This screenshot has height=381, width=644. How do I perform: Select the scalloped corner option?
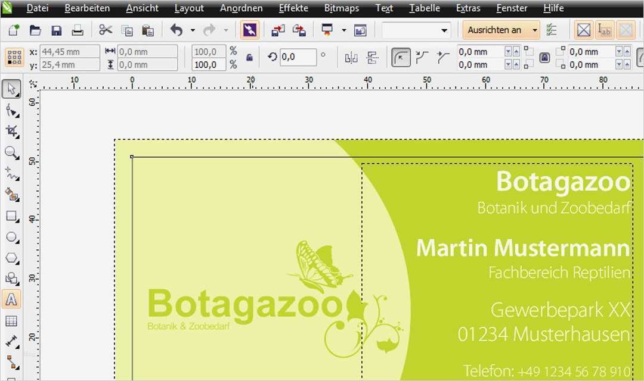coord(422,57)
